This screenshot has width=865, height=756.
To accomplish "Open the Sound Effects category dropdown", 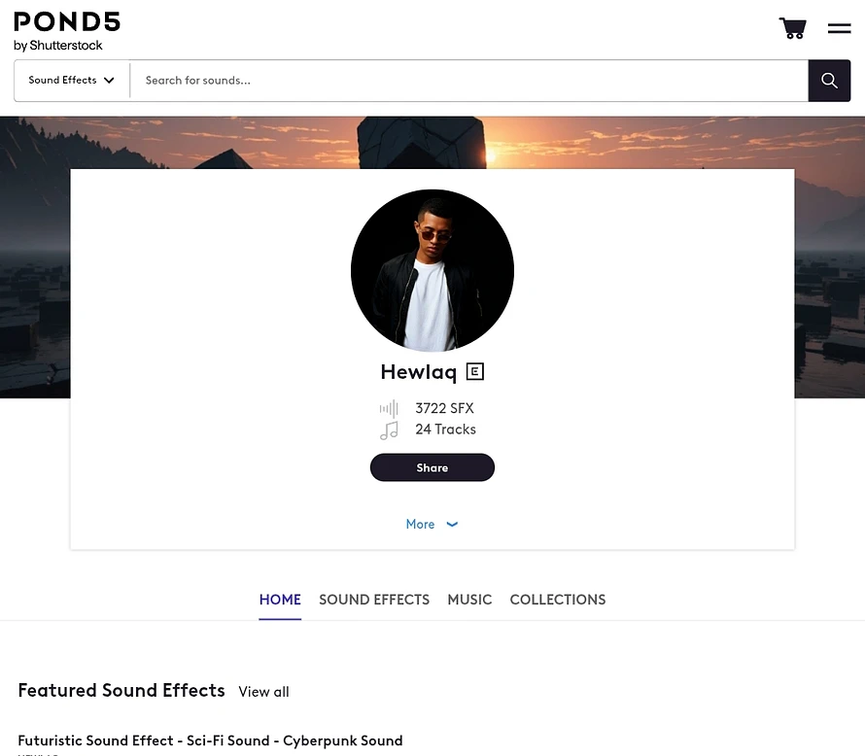I will point(72,81).
